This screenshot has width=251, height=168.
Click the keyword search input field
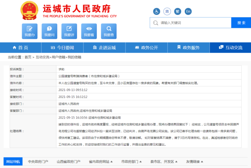(x=192, y=23)
